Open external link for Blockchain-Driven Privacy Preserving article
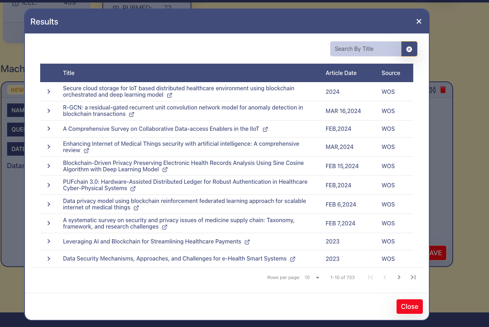The width and height of the screenshot is (489, 327). pyautogui.click(x=165, y=170)
